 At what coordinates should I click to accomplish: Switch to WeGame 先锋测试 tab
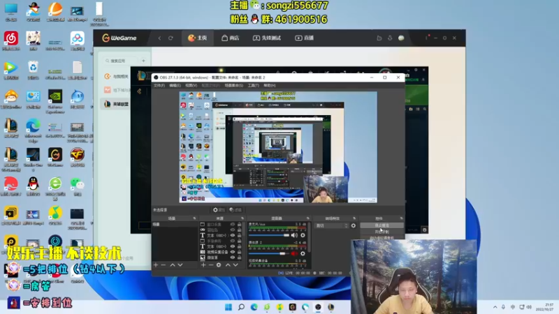pos(267,38)
